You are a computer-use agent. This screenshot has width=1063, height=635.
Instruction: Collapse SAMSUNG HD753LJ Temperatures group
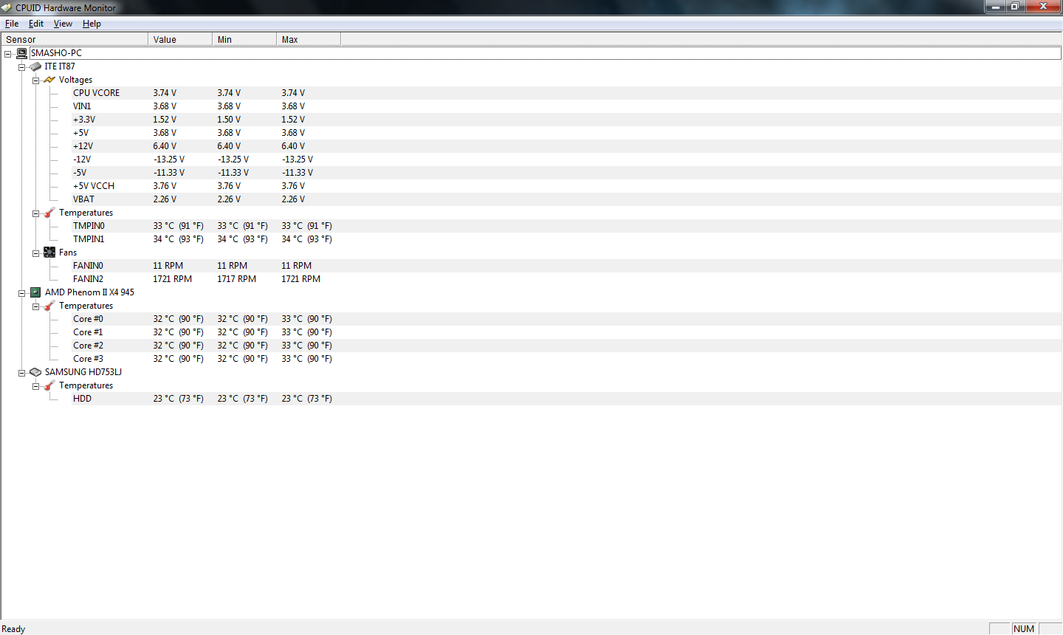pyautogui.click(x=35, y=386)
